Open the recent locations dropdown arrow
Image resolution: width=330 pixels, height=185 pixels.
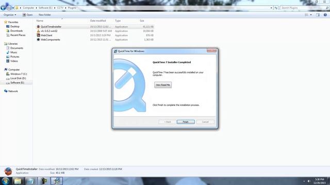click(x=13, y=8)
